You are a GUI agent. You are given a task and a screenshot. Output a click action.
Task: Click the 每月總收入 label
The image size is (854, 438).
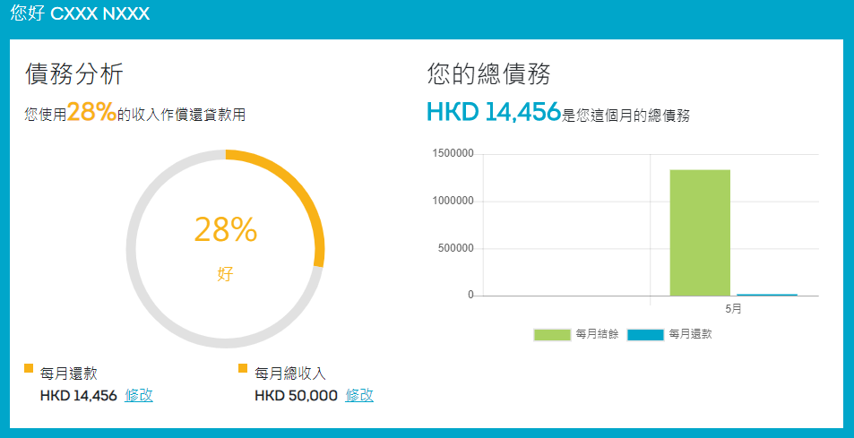289,374
